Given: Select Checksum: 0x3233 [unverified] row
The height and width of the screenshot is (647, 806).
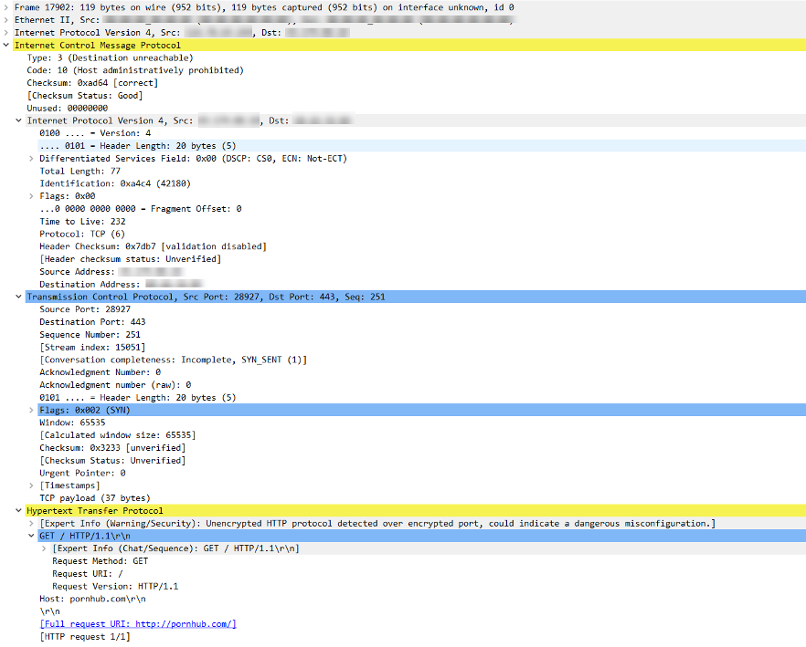Looking at the screenshot, I should click(x=112, y=448).
